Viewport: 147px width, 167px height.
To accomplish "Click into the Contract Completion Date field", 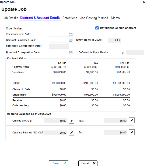I will click(59, 40).
